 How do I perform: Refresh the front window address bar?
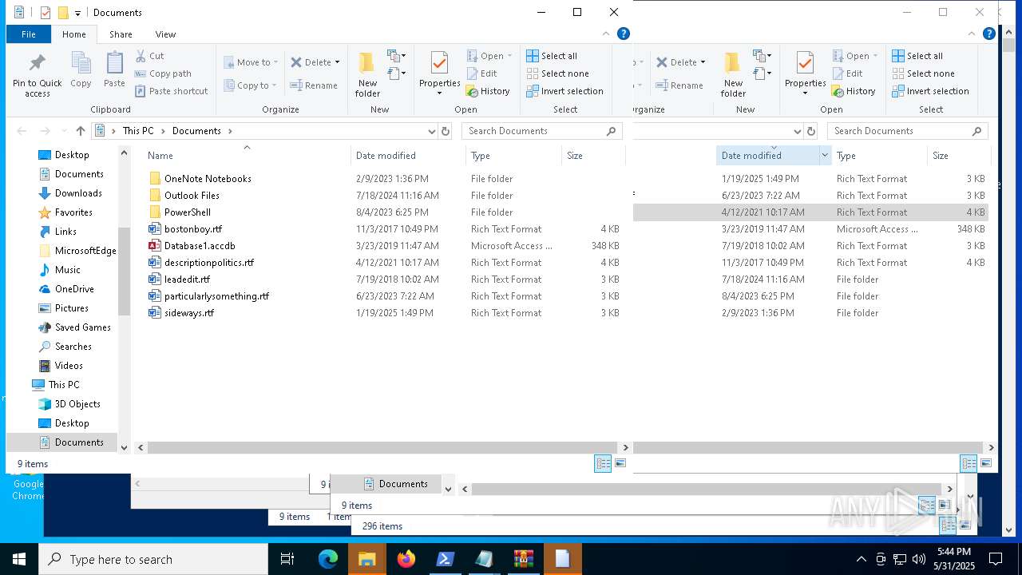tap(446, 131)
